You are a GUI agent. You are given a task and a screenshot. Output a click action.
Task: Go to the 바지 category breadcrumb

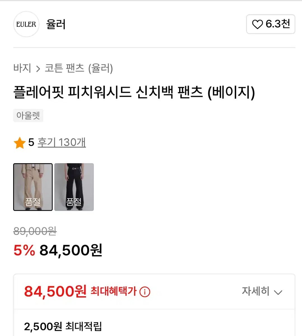click(22, 68)
